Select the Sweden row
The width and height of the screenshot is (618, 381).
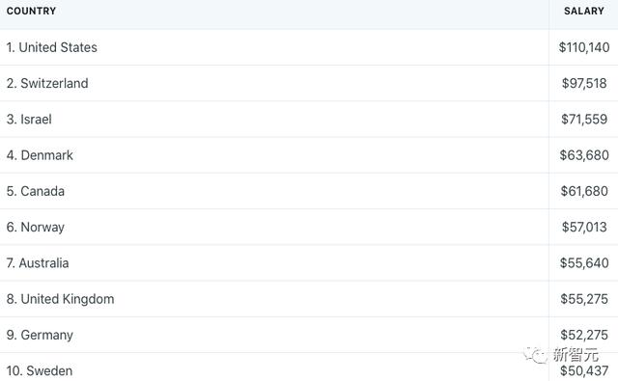[x=309, y=367]
